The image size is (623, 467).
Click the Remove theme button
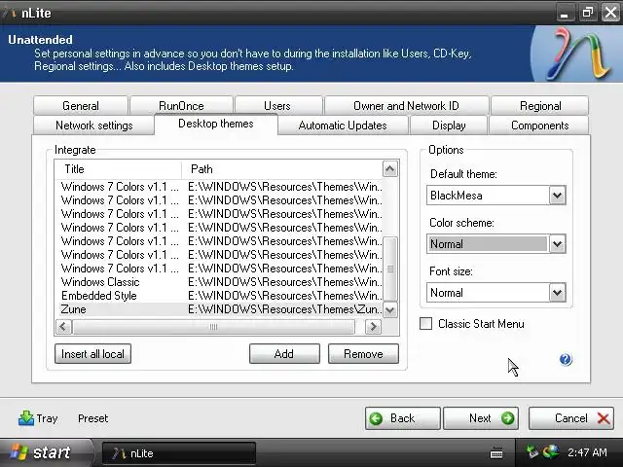(x=363, y=354)
